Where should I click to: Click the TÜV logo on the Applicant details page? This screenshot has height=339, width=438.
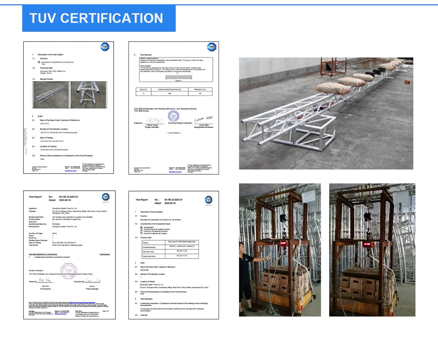tap(105, 197)
